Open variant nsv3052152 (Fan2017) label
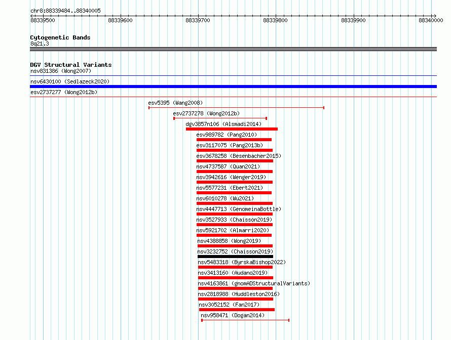The height and width of the screenshot is (340, 451). 229,305
